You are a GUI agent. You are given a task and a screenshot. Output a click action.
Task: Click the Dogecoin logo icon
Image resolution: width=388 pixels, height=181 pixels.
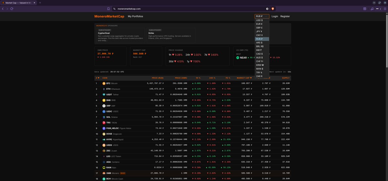(104, 134)
